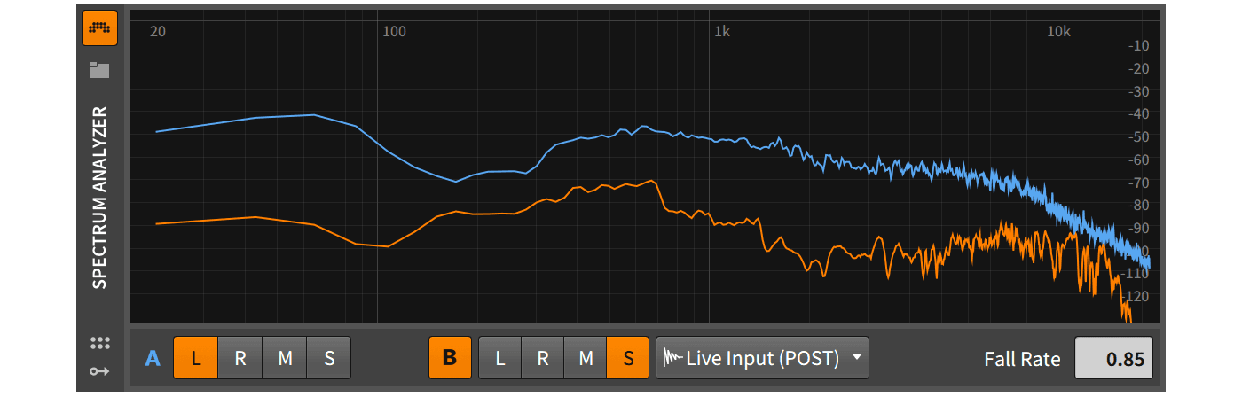Open the Live Input (POST) source dropdown

pyautogui.click(x=763, y=358)
